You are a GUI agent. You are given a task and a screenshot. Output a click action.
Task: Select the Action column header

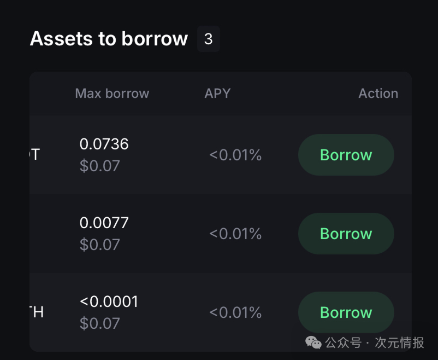click(378, 93)
